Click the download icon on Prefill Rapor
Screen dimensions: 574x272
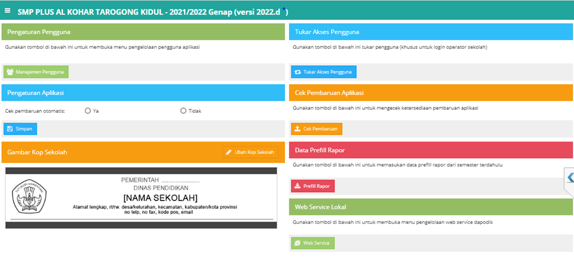(x=297, y=186)
